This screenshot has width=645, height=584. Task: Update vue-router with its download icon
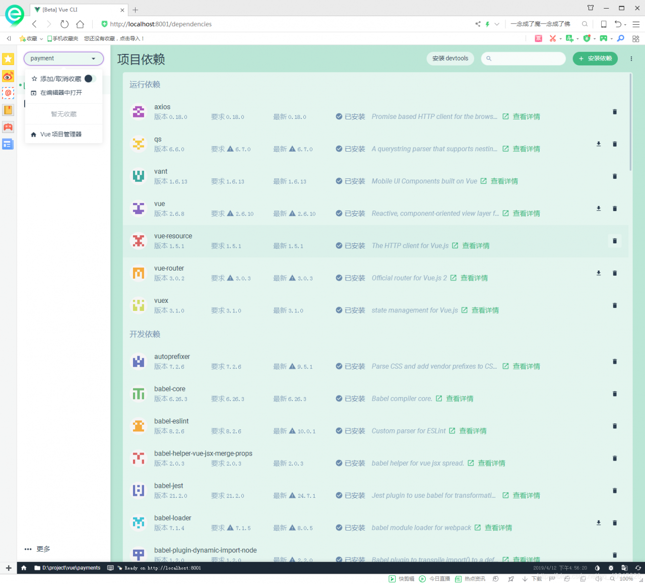click(599, 273)
